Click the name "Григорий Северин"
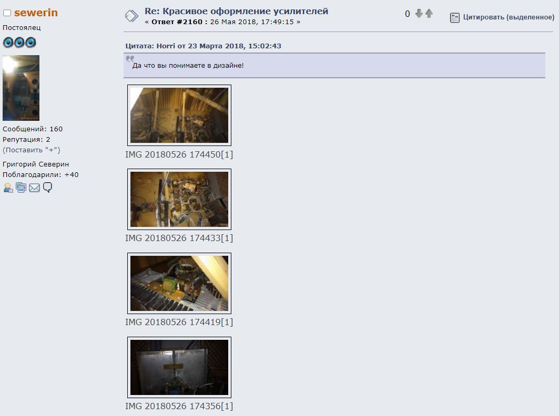The height and width of the screenshot is (416, 559). (36, 164)
